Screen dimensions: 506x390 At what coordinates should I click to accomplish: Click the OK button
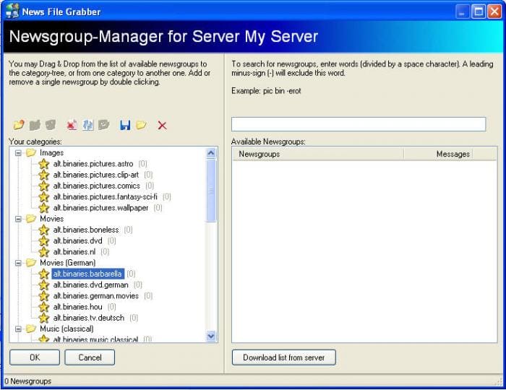(x=35, y=357)
